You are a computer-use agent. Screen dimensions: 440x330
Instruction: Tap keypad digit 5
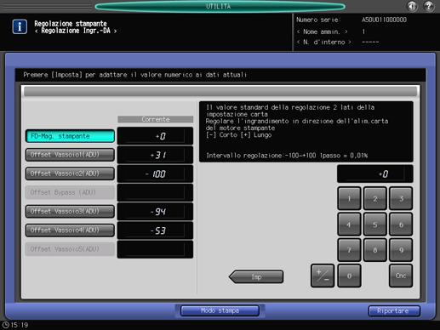pyautogui.click(x=375, y=225)
